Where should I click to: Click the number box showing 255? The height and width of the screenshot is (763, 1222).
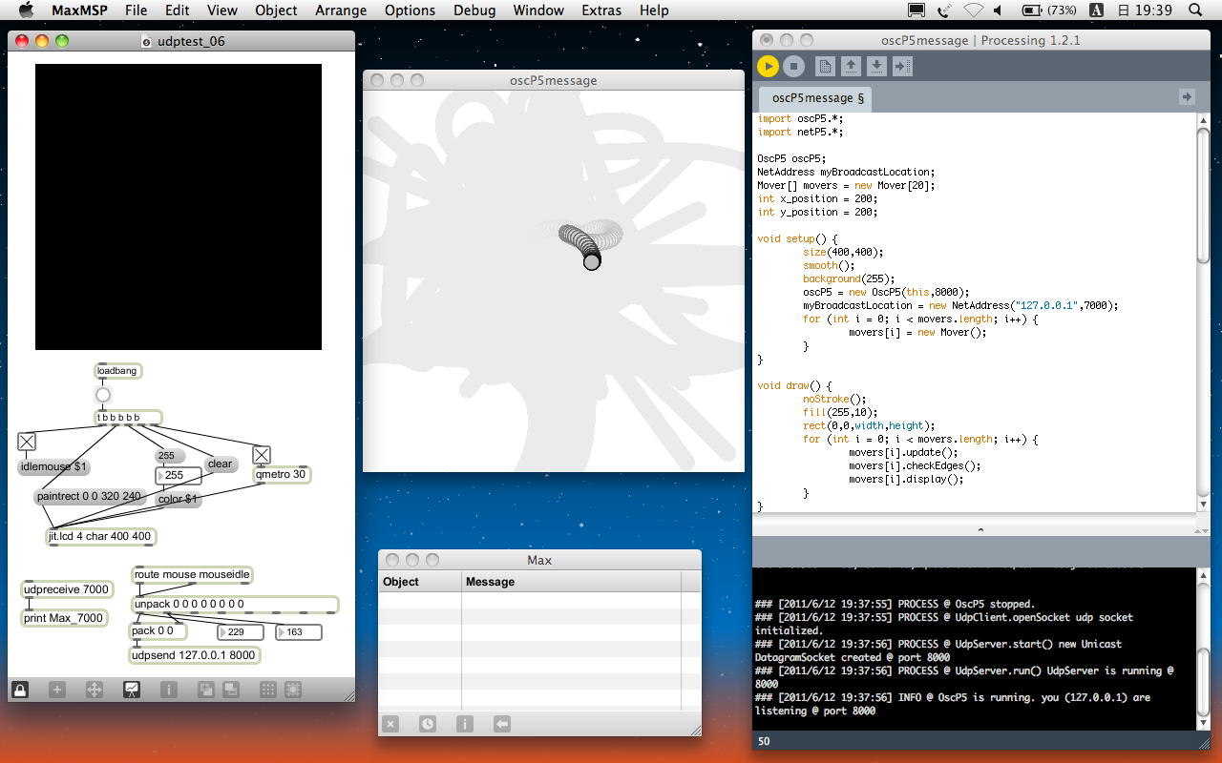179,475
